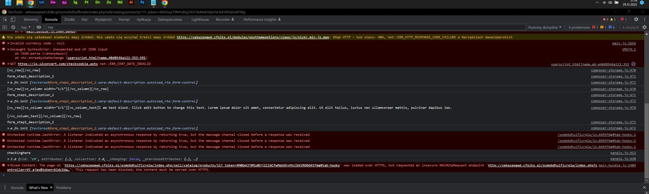Launch Adobe Dimension (Dn) from taskbar
Screen dimensions: 649x194
(98, 2)
